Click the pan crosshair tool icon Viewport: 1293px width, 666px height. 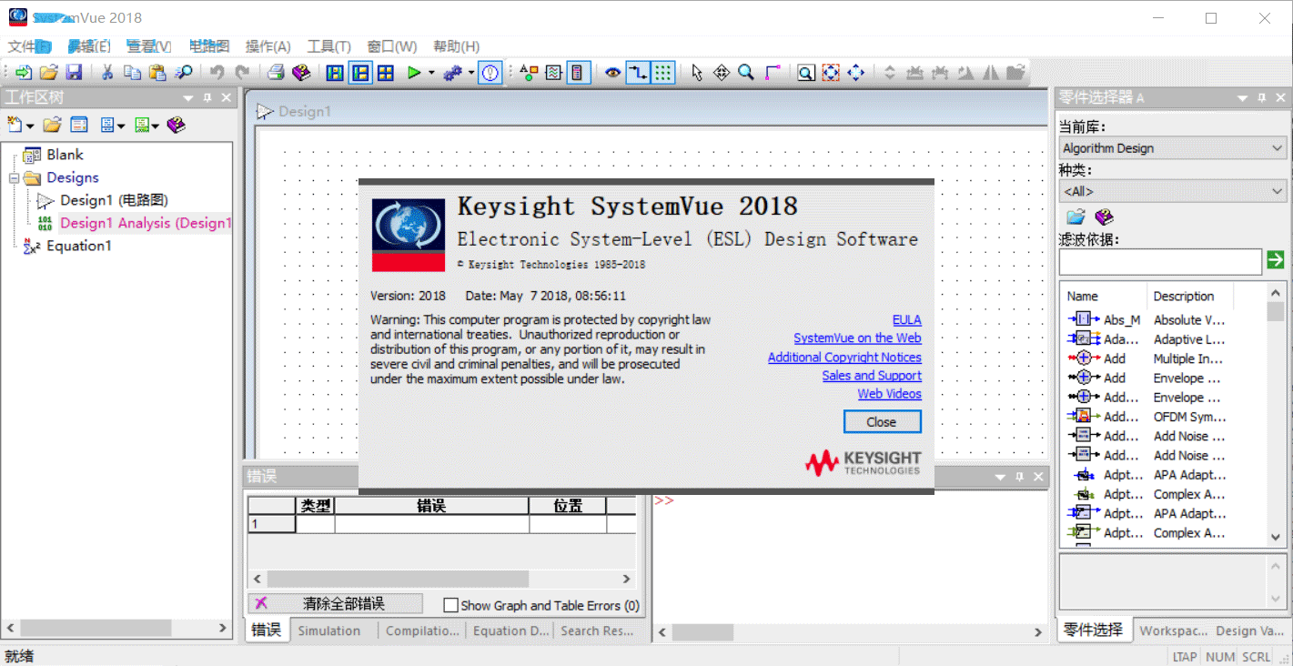722,73
